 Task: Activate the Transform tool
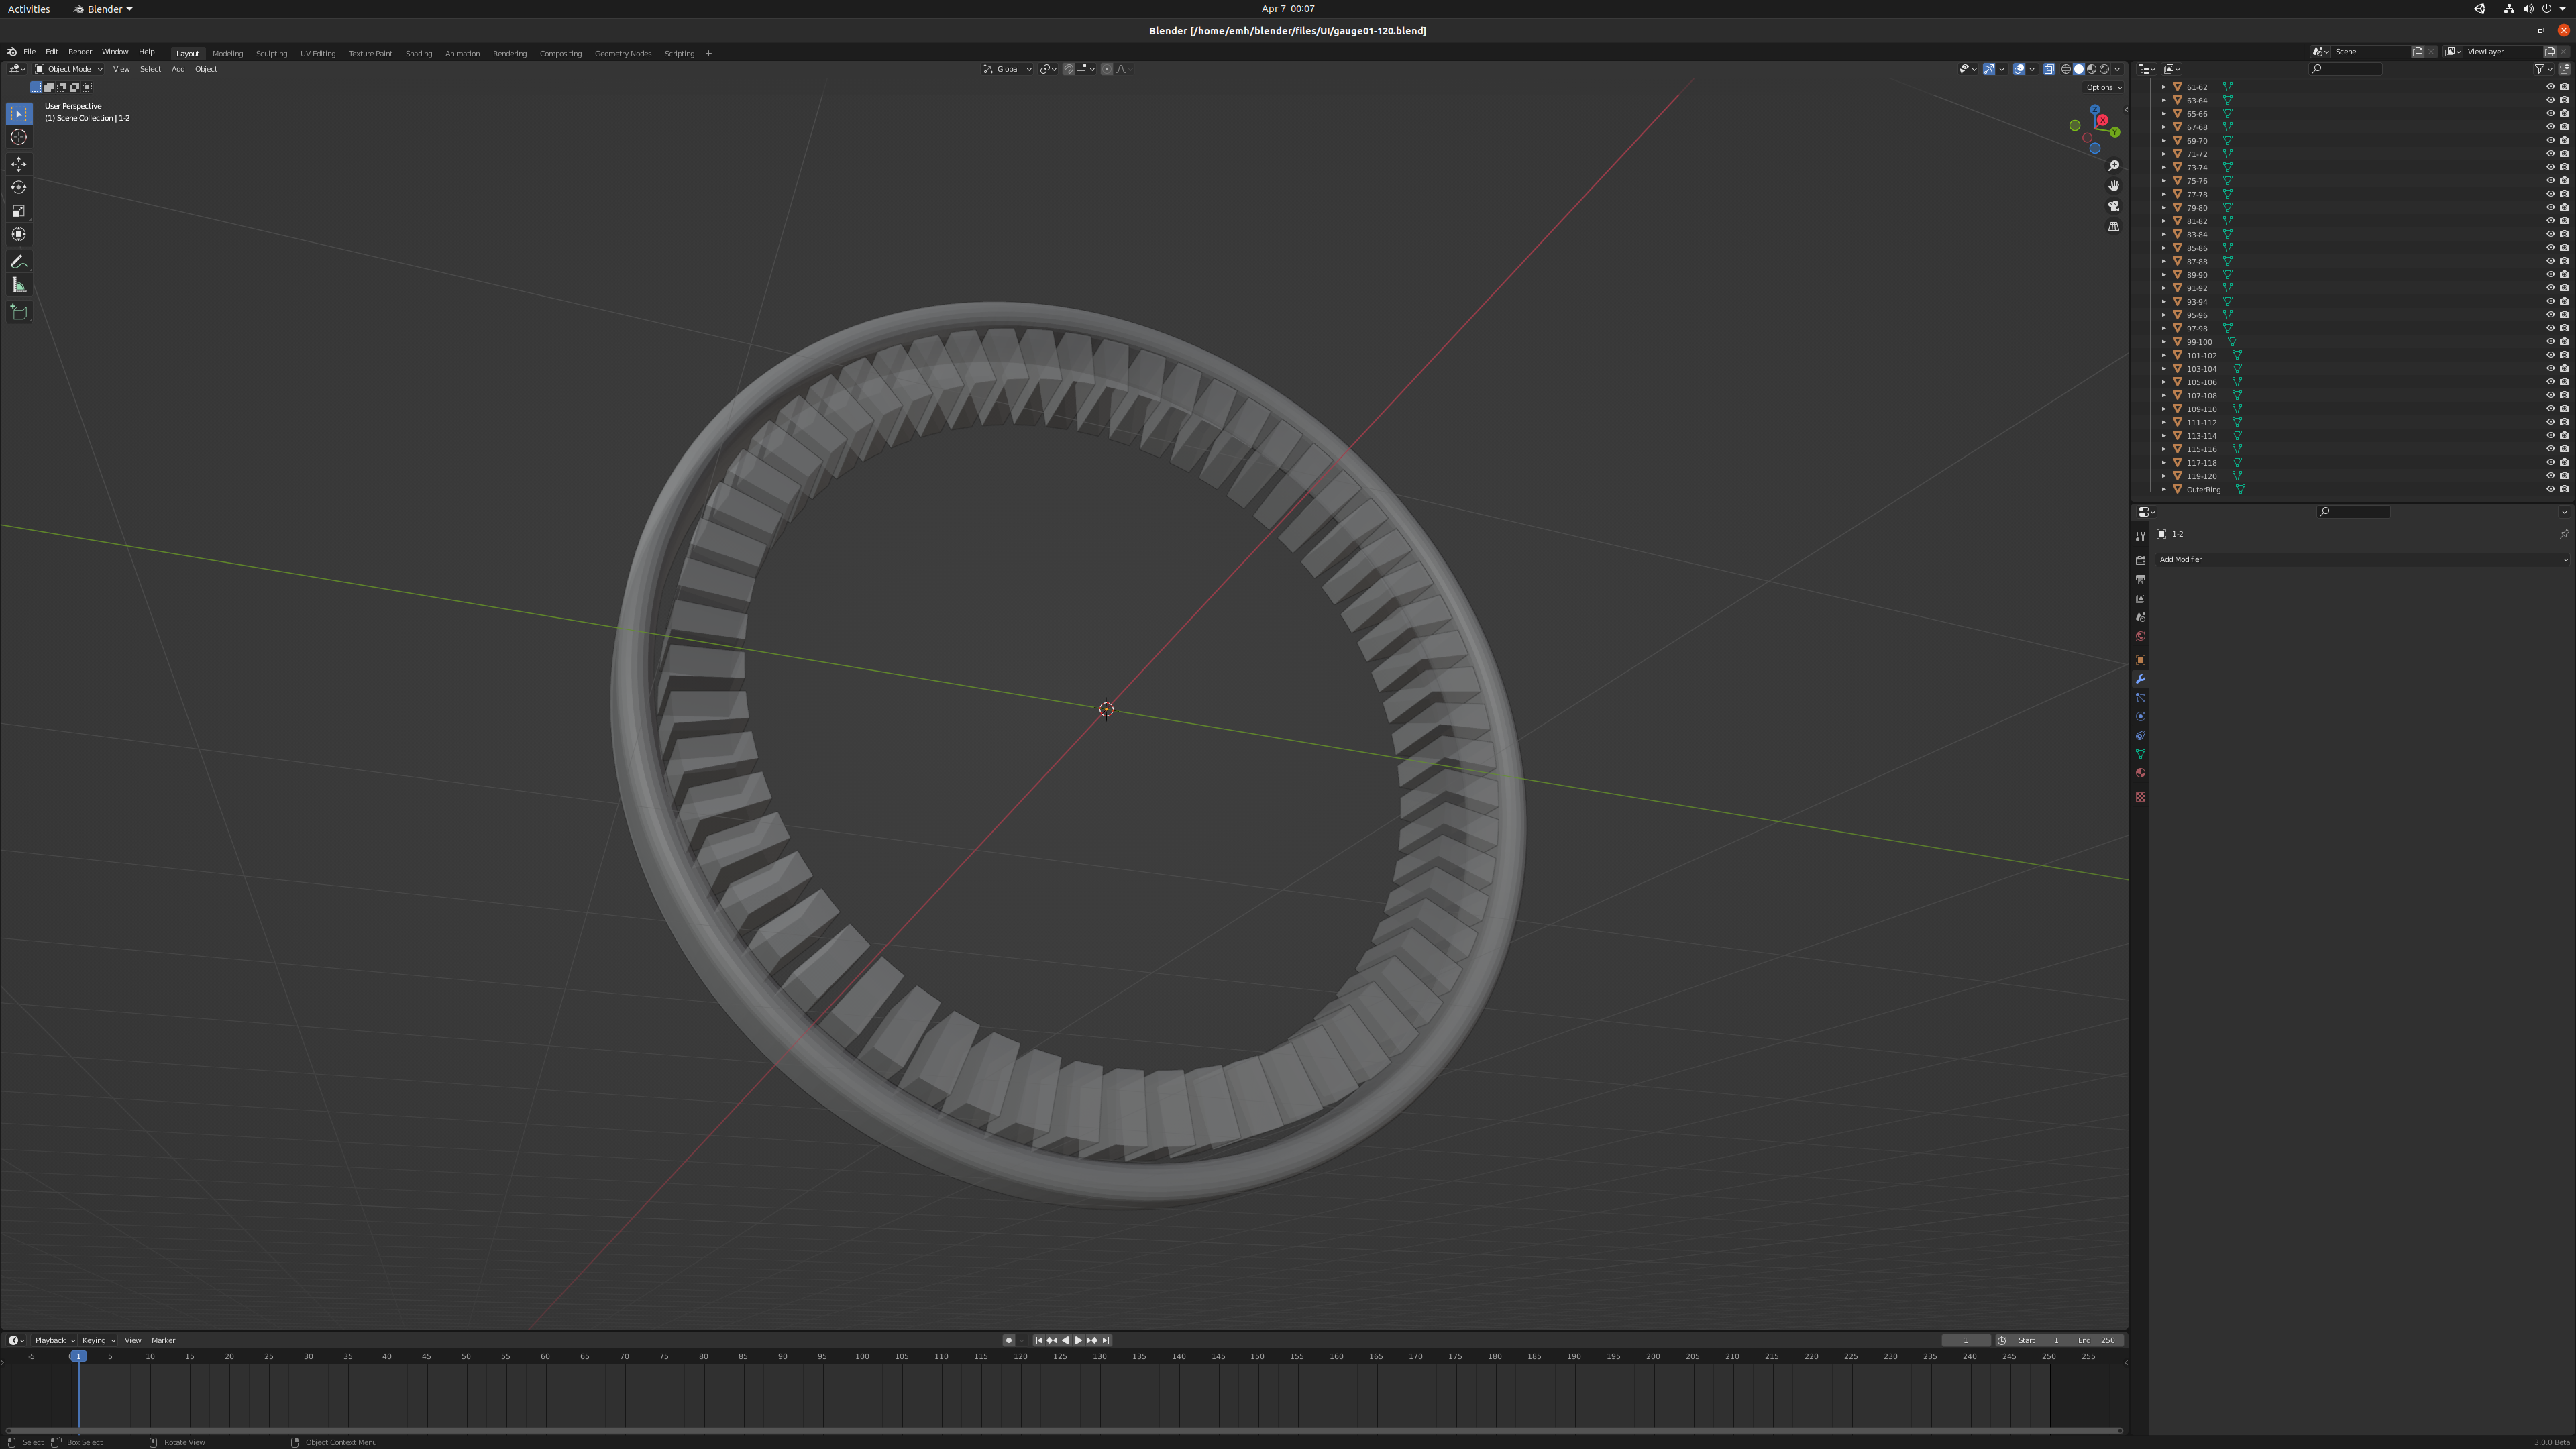pos(19,234)
